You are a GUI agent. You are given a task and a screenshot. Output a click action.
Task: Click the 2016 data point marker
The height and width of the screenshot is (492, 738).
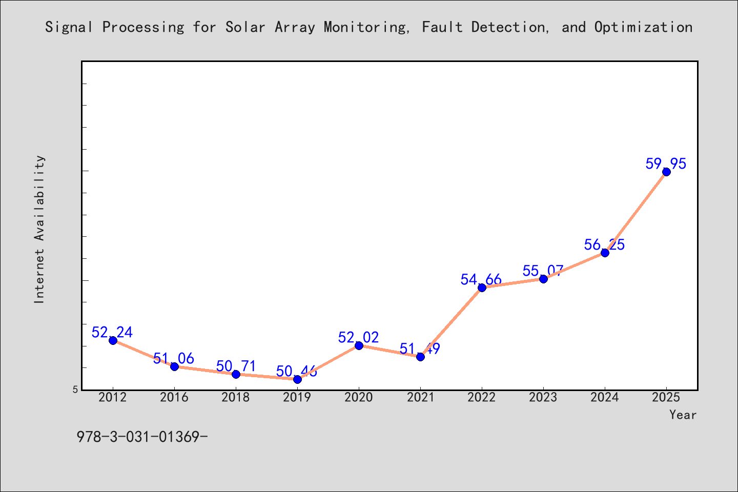click(x=174, y=366)
